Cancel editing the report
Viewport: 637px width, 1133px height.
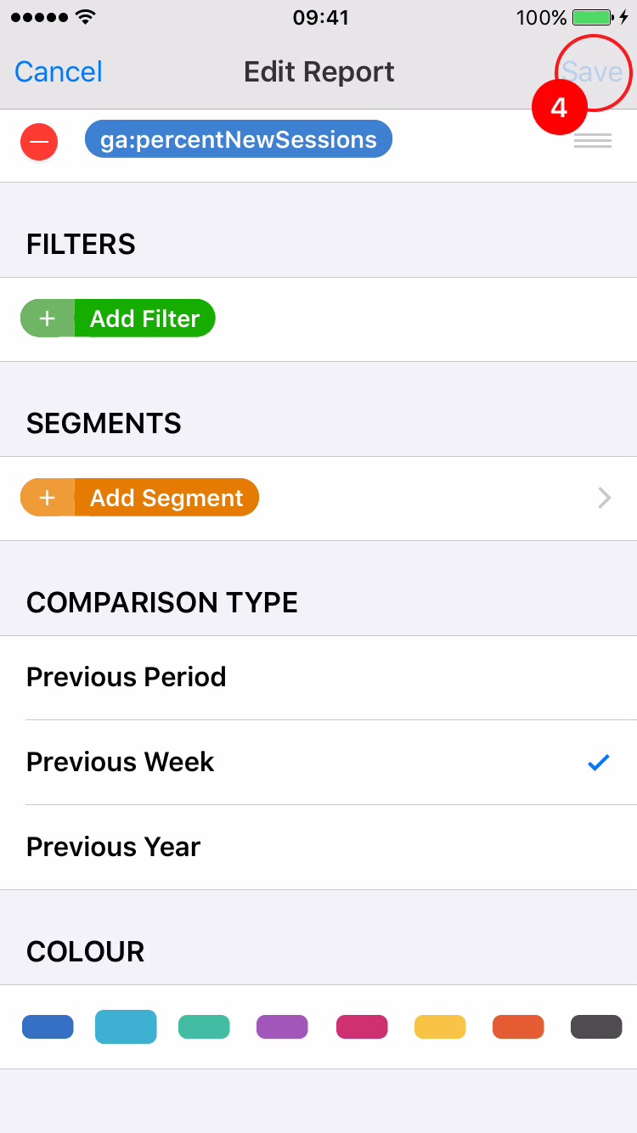point(59,72)
